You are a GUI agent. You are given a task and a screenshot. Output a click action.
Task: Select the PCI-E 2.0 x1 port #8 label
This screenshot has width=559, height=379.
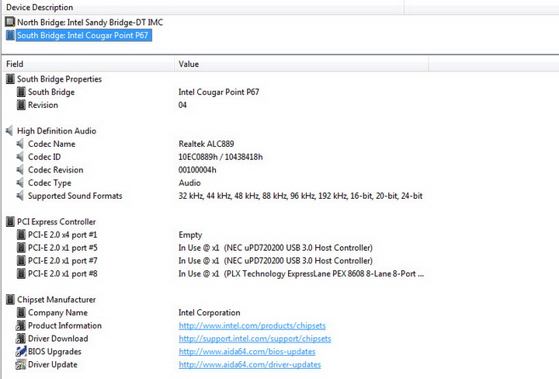coord(62,273)
